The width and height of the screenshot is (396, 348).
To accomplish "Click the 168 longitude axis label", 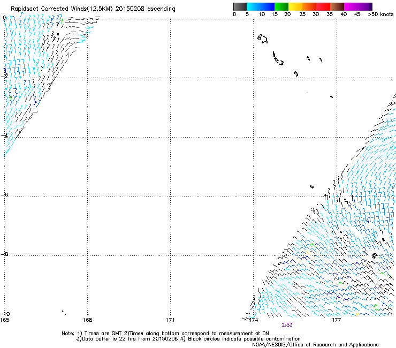I will tap(87, 320).
